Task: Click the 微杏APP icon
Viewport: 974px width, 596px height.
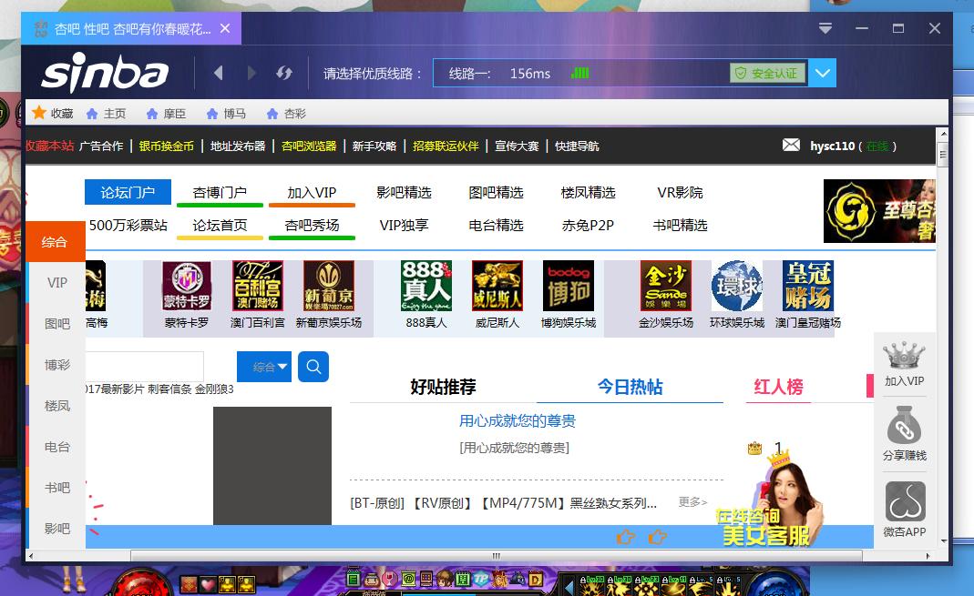Action: [x=904, y=502]
